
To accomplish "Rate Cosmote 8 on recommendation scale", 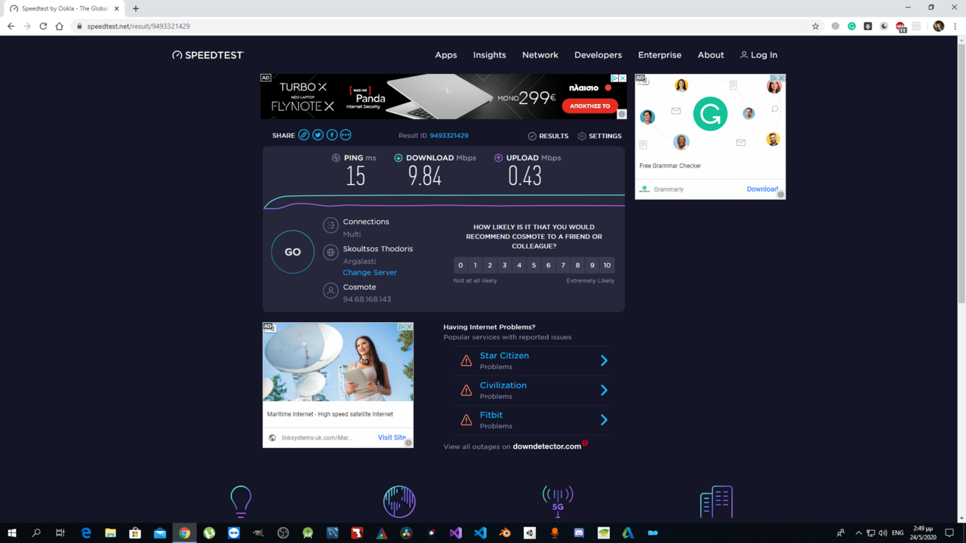I will [x=578, y=265].
